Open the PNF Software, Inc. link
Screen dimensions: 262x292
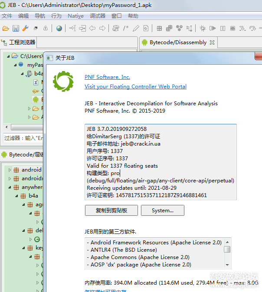(107, 77)
